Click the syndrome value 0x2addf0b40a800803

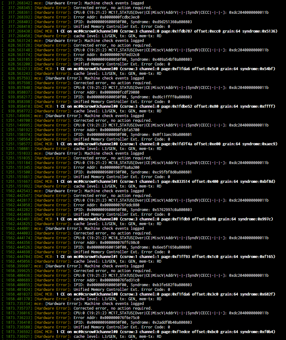click(172, 322)
